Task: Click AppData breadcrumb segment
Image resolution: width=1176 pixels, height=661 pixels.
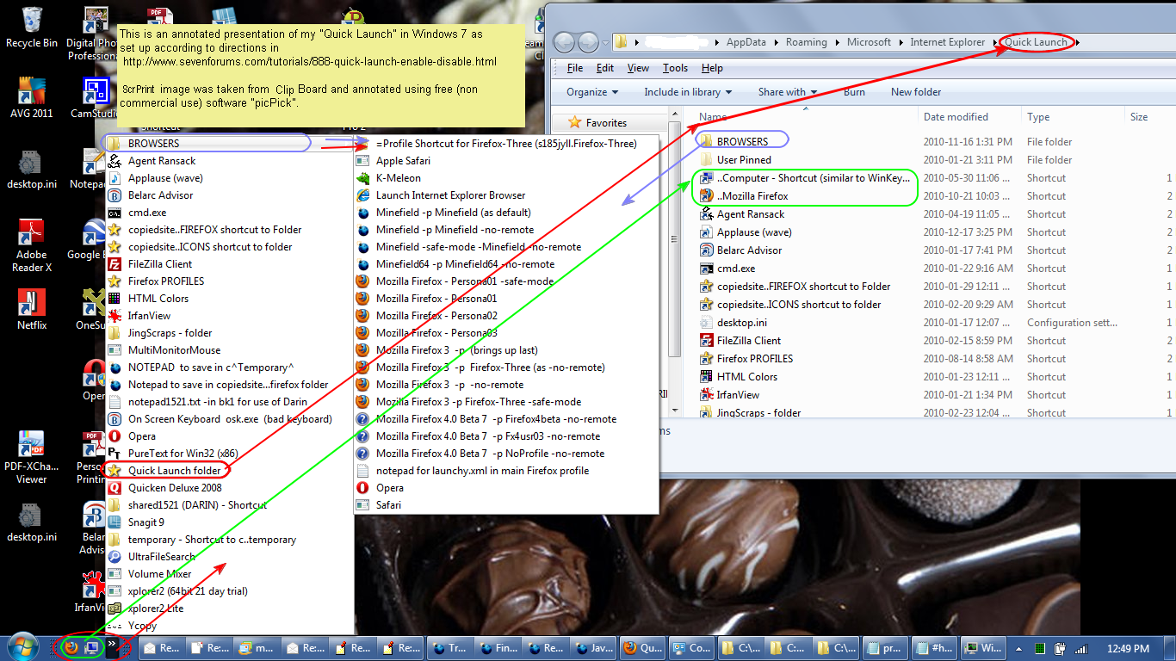Action: 748,42
